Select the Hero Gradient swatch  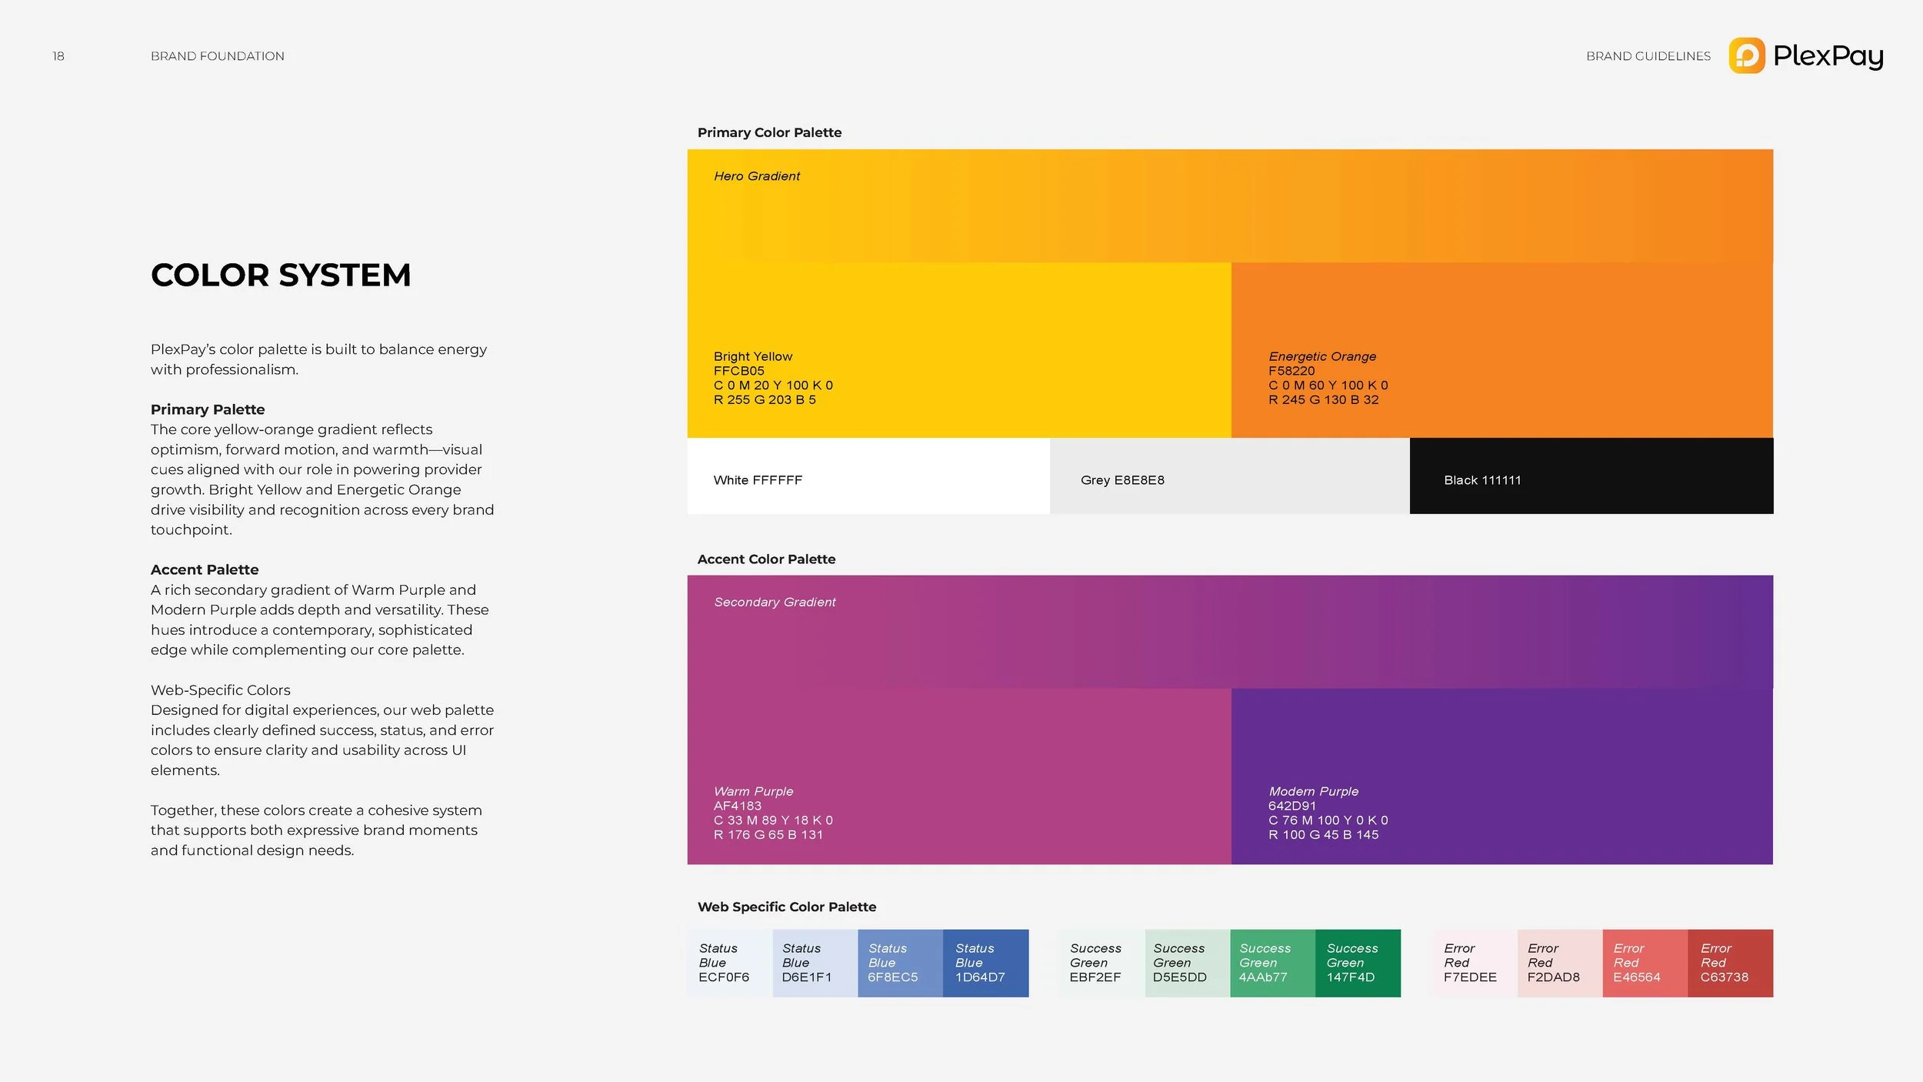coord(1230,205)
